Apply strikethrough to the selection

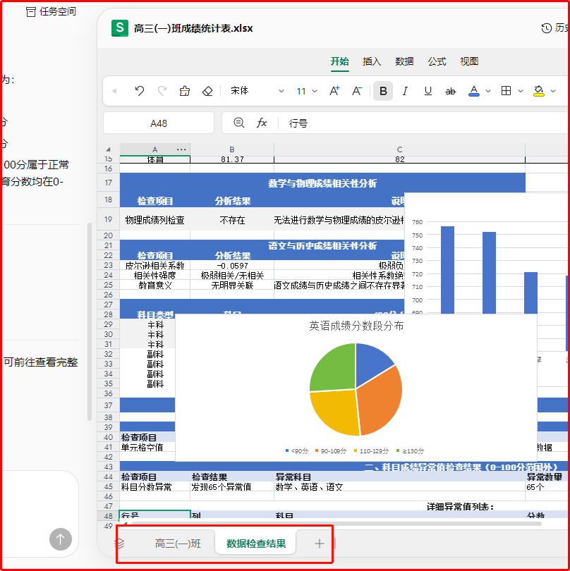click(449, 91)
